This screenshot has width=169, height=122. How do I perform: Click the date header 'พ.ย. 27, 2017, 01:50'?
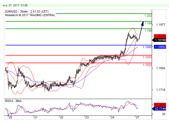[15, 5]
